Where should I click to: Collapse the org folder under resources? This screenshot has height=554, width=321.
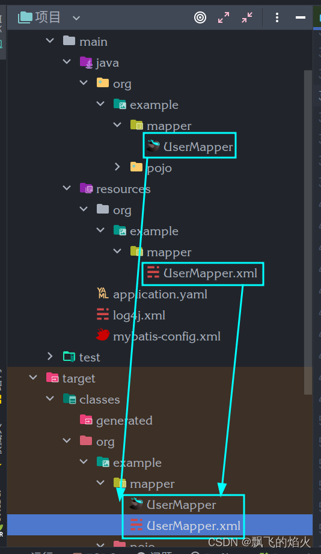coord(84,209)
